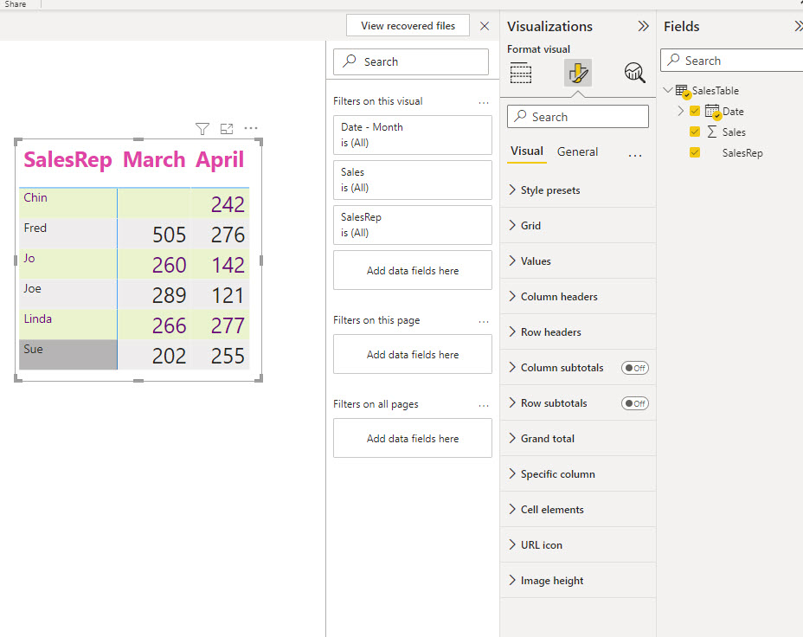Viewport: 803px width, 637px height.
Task: Collapse the Visualizations pane double chevron
Action: [643, 26]
